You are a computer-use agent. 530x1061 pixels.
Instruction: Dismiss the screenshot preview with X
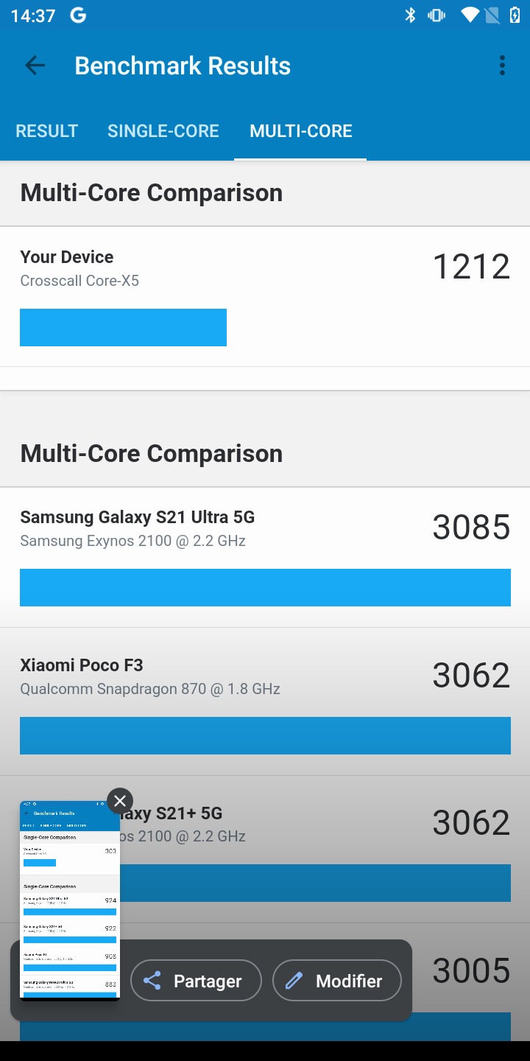tap(120, 801)
